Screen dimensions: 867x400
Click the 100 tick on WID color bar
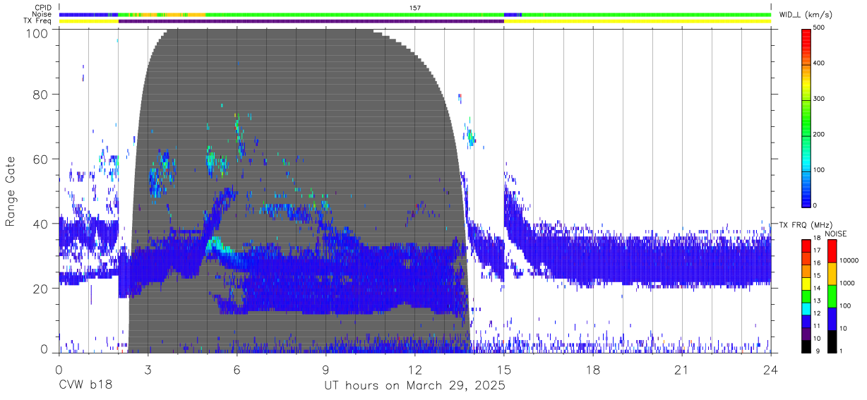(x=818, y=170)
